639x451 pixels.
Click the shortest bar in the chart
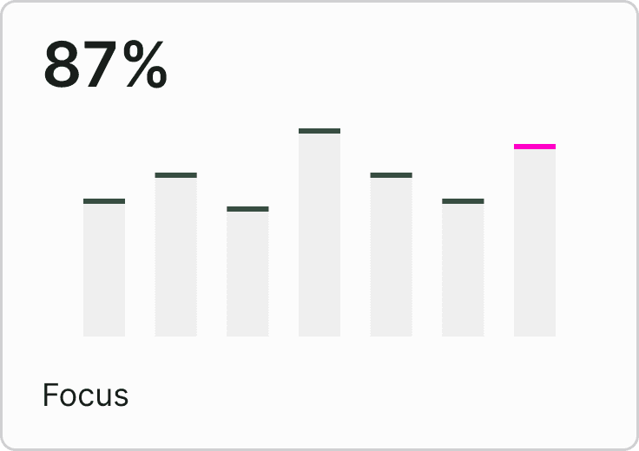(x=247, y=271)
